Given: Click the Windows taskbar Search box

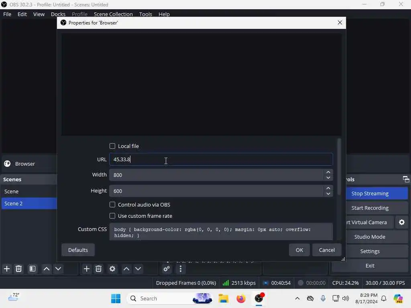Looking at the screenshot, I should coord(170,298).
